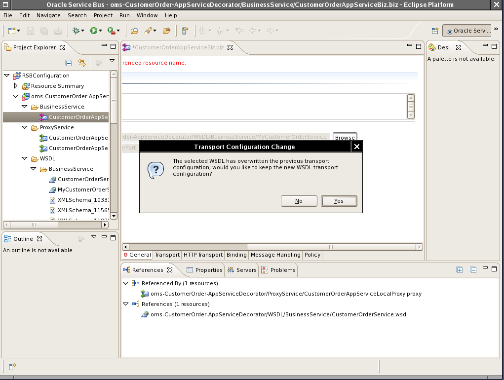Collapse the References (1 resources) node

click(x=126, y=304)
